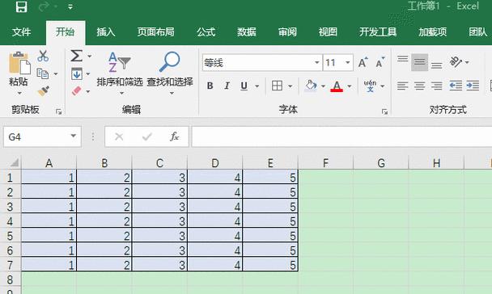Click the Format Painter brush icon
This screenshot has height=294, width=492.
tap(44, 91)
